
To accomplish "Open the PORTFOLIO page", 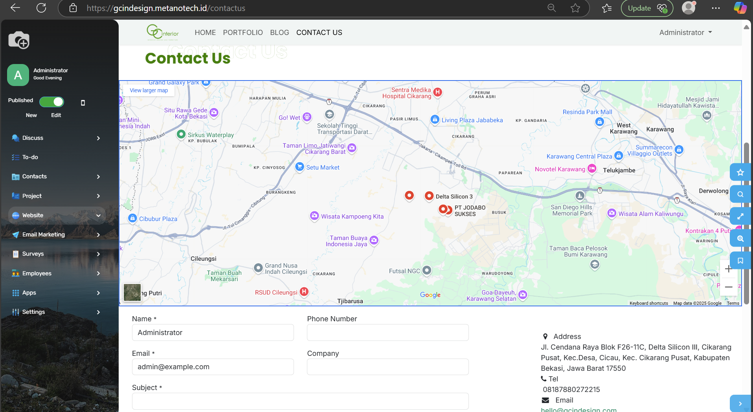I will pyautogui.click(x=243, y=33).
